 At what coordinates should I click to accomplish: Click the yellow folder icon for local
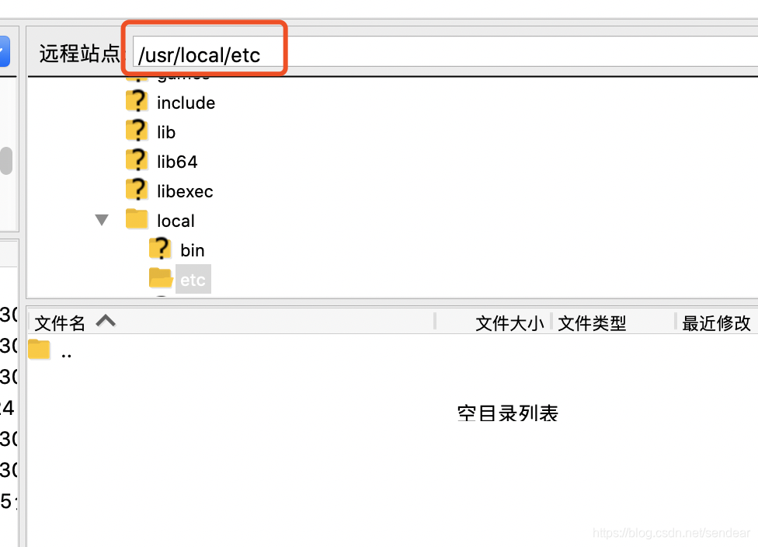coord(137,220)
